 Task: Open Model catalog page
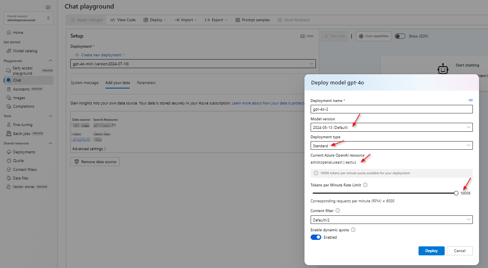click(22, 51)
